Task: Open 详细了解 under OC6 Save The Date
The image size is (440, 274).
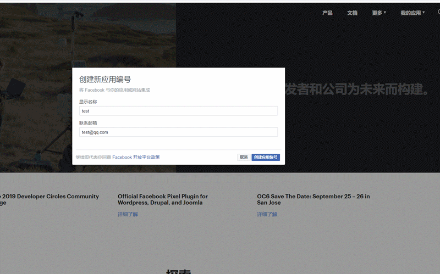Action: 267,214
